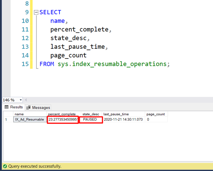Select the PAUSED state cell
213x171 pixels.
(x=91, y=119)
